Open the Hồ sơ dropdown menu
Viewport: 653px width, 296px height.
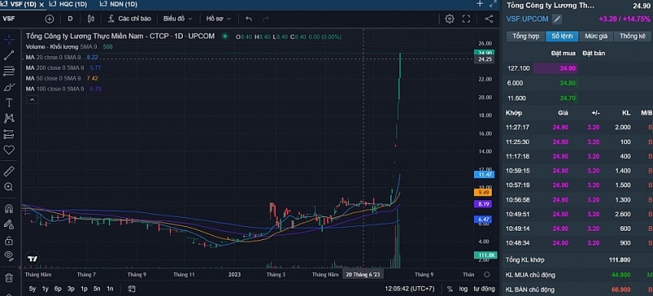[x=218, y=18]
